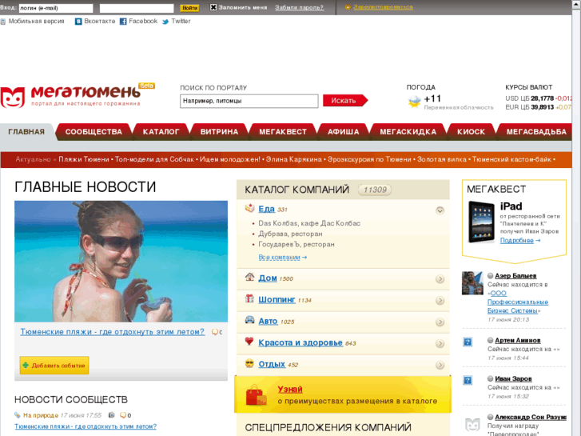This screenshot has width=581, height=436.
Task: Click the comment icon in community news row
Action: (x=123, y=415)
